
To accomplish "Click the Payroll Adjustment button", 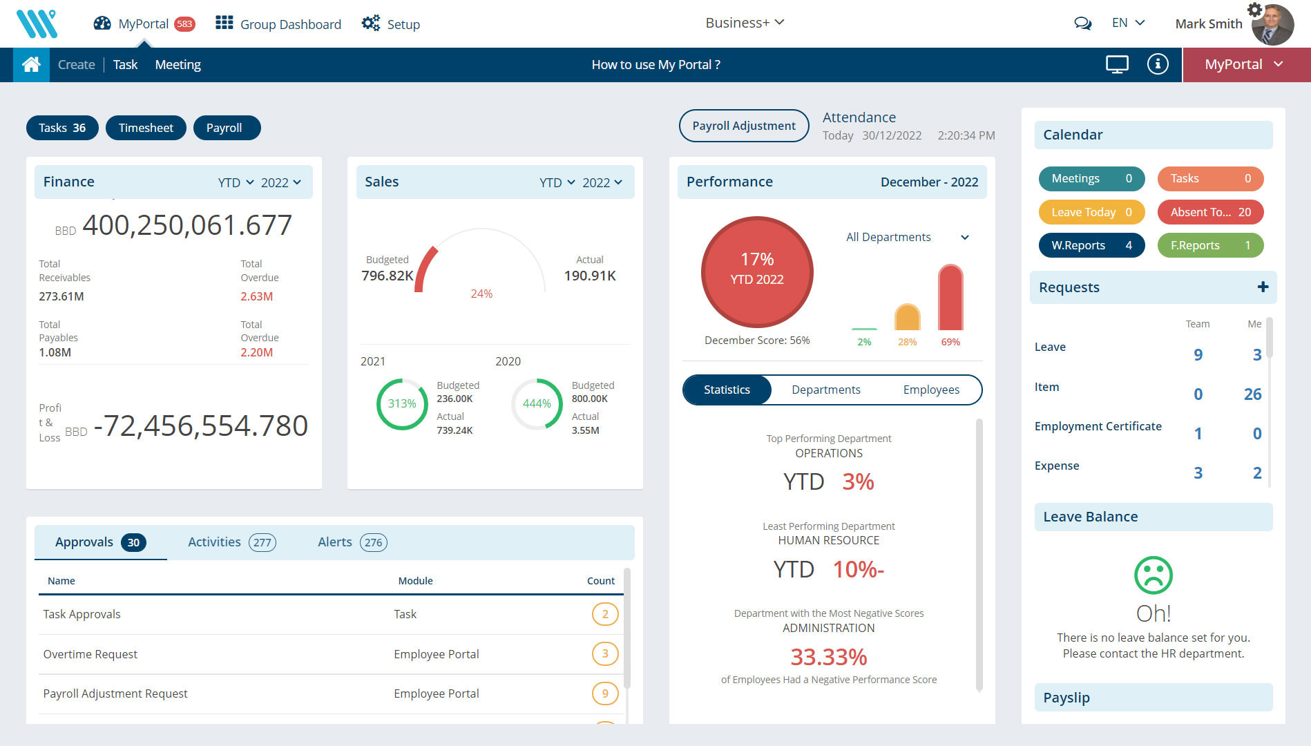I will point(744,126).
